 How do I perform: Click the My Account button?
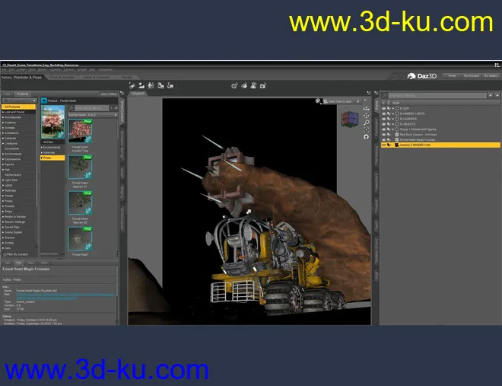click(472, 76)
